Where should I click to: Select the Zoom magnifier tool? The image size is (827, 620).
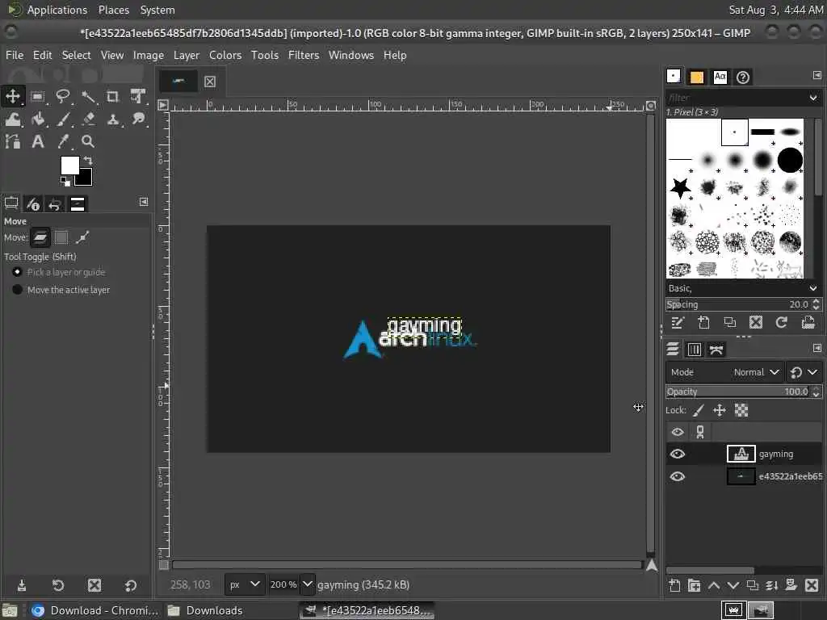(88, 142)
